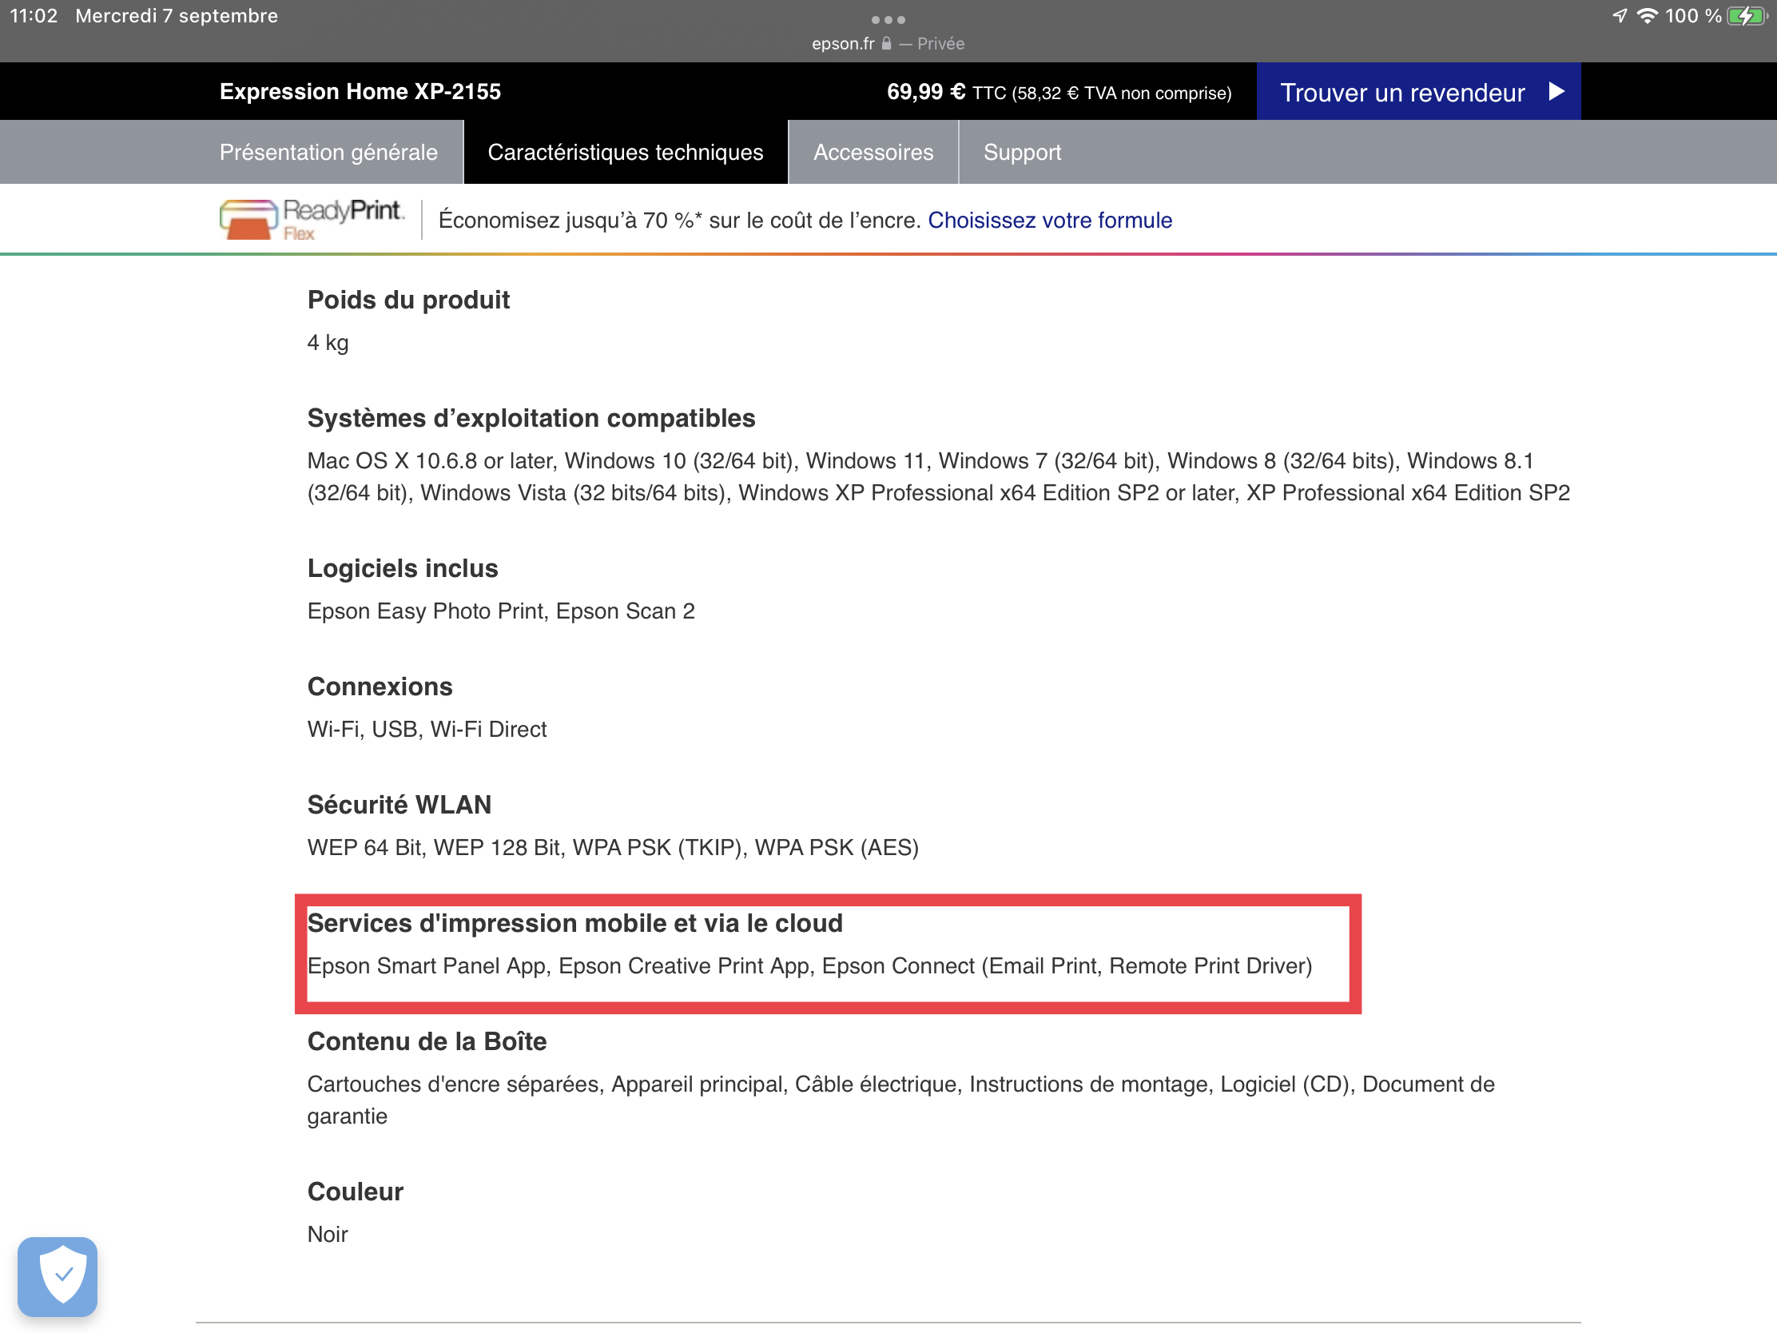Screen dimensions: 1777x1333
Task: Open the Présentation générale tab
Action: [x=328, y=152]
